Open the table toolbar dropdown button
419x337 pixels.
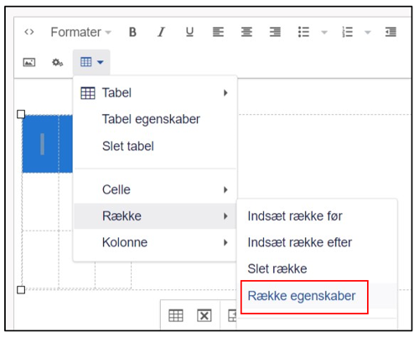pos(91,62)
